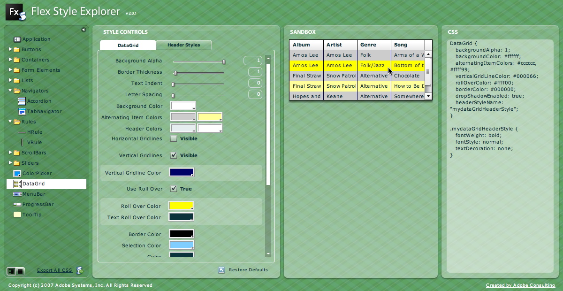Viewport: 563px width, 291px height.
Task: Collapse the Navigators folder
Action: 10,91
